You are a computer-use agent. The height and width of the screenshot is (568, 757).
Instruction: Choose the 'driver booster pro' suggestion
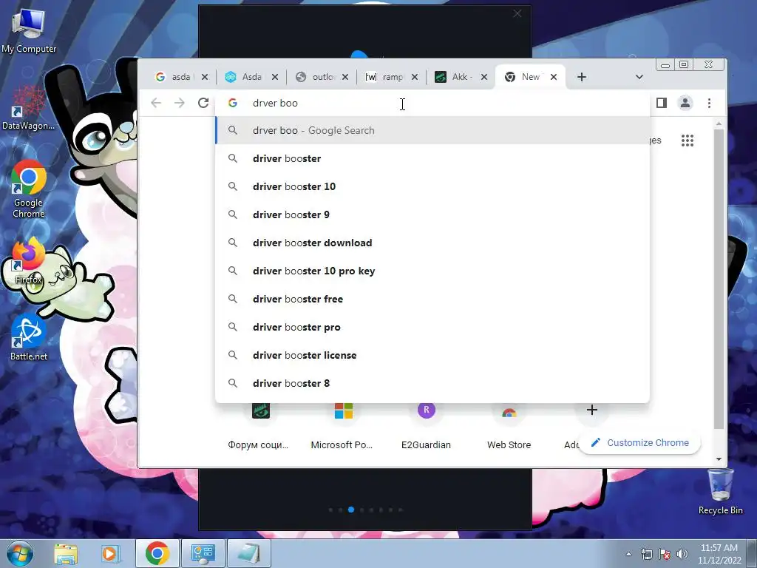click(x=432, y=327)
